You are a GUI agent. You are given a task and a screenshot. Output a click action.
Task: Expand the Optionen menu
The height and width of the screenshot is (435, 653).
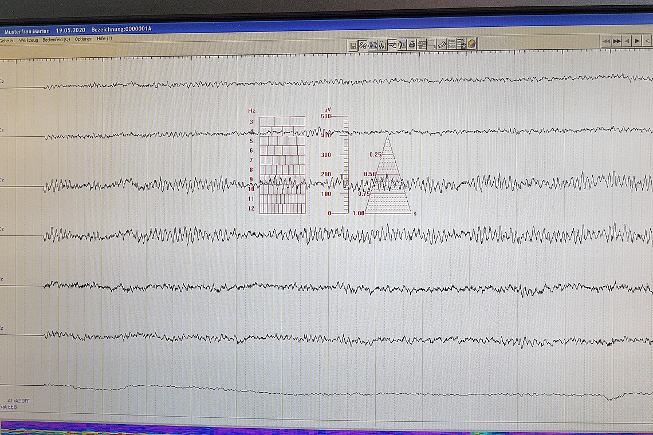tap(83, 39)
